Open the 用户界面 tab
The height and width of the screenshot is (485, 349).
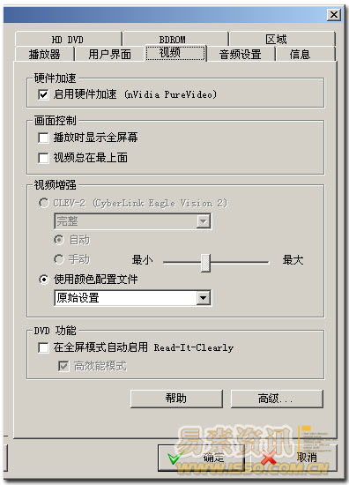click(109, 54)
